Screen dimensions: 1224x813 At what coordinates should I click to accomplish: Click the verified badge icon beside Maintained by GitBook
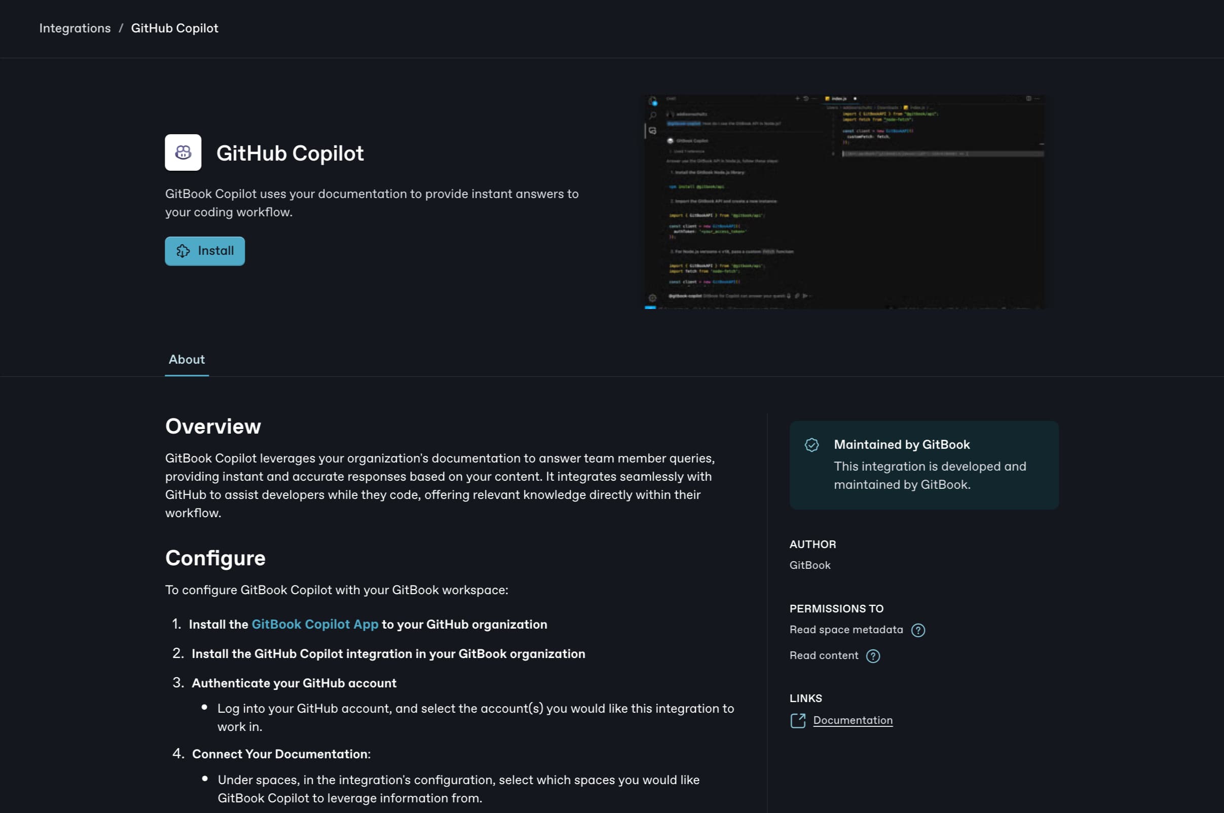pos(811,445)
